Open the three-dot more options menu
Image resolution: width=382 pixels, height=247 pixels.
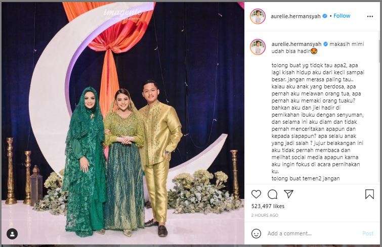[370, 16]
